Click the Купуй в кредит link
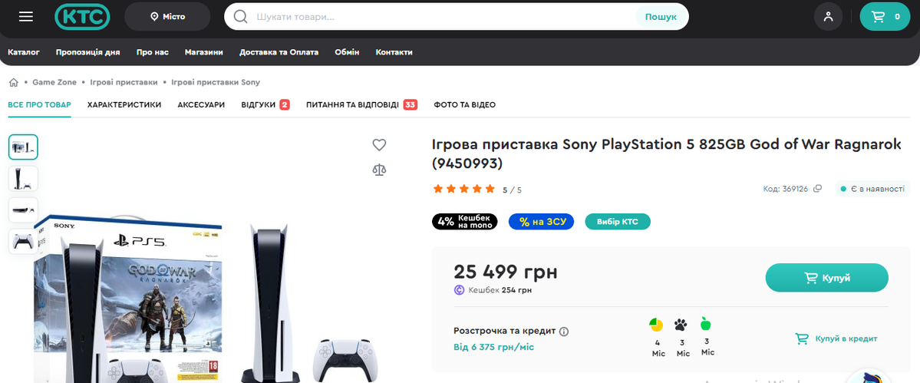 point(836,338)
